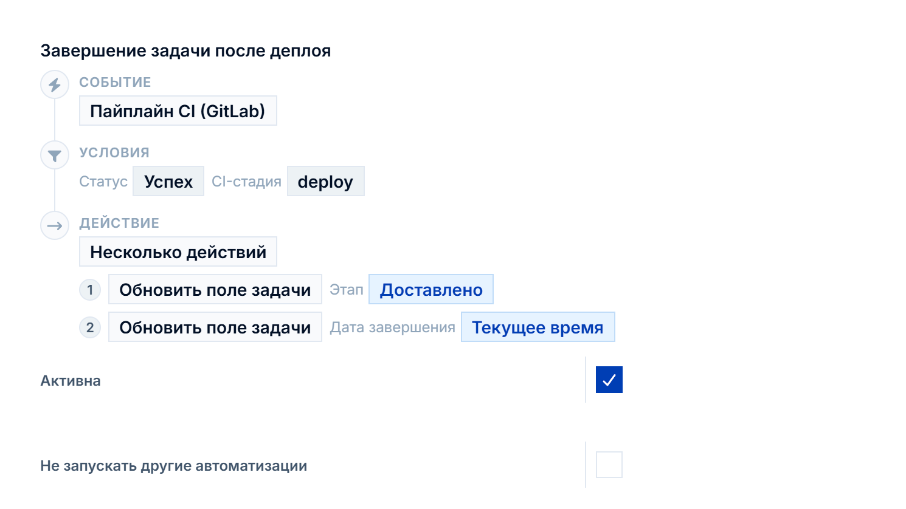Open the Пайплайн CI (GitLab) event selector
The height and width of the screenshot is (509, 906).
click(178, 111)
